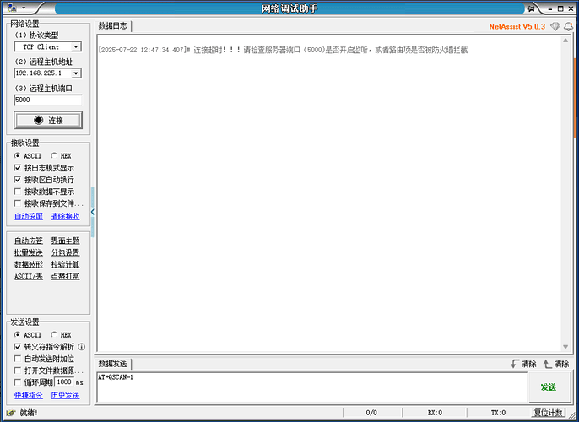The image size is (579, 422).
Task: Open 历史发送 link
Action: pos(65,396)
